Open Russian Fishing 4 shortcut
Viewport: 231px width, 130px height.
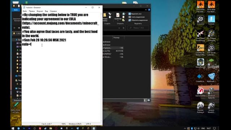click(201, 108)
